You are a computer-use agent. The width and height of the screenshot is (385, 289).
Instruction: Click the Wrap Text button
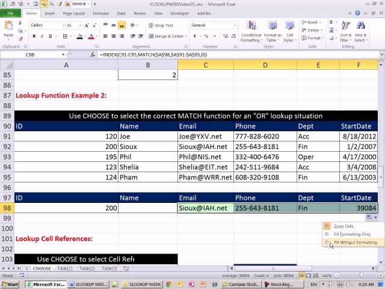pos(161,25)
